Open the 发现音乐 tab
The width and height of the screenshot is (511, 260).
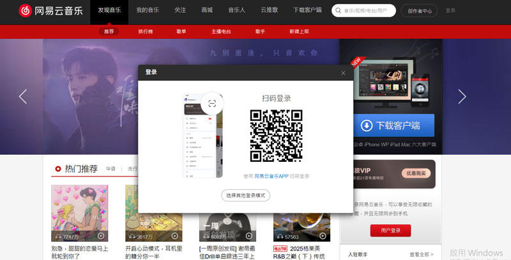109,11
